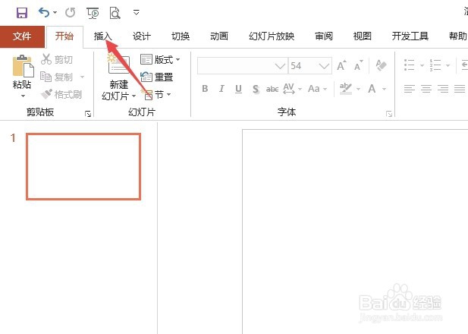This screenshot has height=334, width=468.
Task: Start slideshow from beginning icon
Action: coord(93,13)
